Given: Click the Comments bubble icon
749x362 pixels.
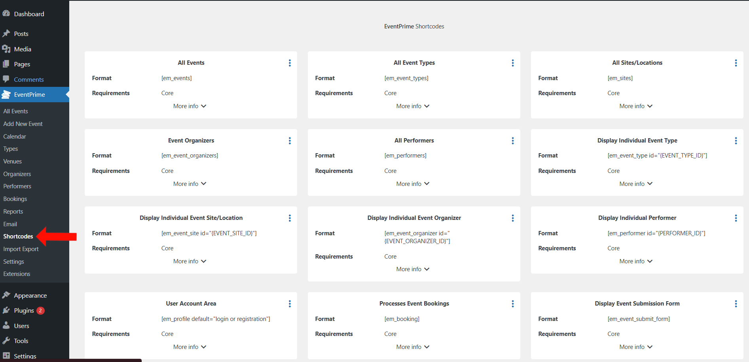Looking at the screenshot, I should (6, 79).
